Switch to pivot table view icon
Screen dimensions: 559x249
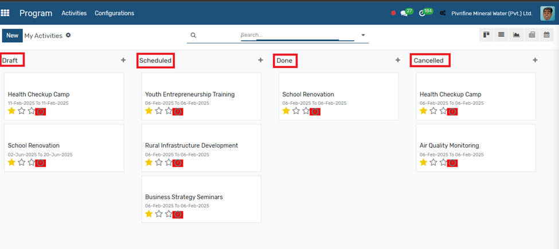click(x=531, y=34)
